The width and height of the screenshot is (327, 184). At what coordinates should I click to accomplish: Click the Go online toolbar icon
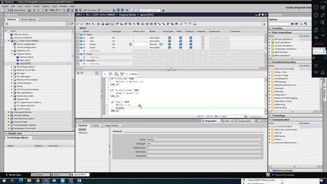tap(85, 10)
